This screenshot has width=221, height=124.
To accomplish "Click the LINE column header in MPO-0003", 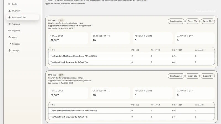I will tap(52, 50).
